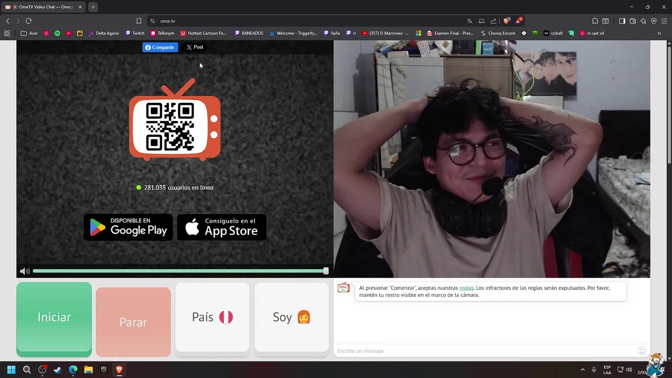
Task: Open the ñaña bookmark
Action: [x=332, y=33]
